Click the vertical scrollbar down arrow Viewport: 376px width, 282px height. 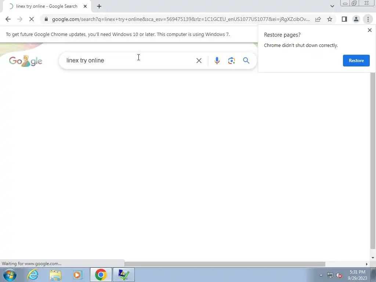pyautogui.click(x=373, y=258)
